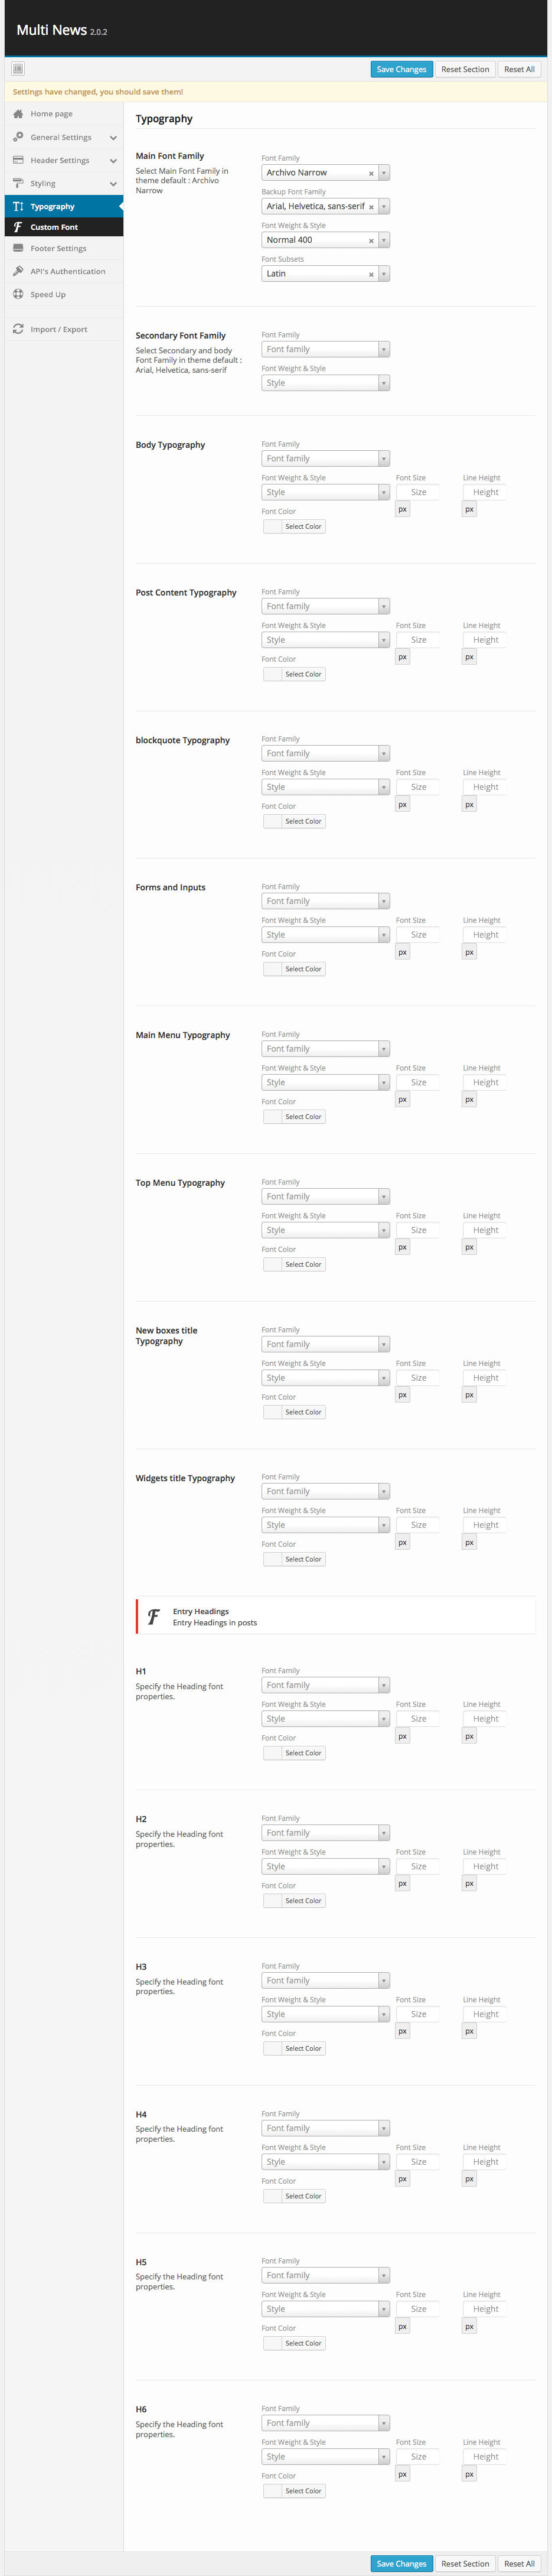Expand the Header Settings submenu chevron
The height and width of the screenshot is (2576, 552).
(113, 161)
